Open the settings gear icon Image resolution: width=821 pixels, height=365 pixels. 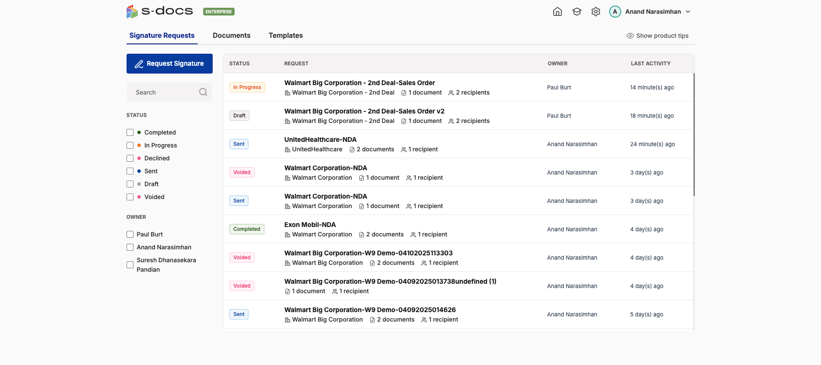tap(595, 12)
